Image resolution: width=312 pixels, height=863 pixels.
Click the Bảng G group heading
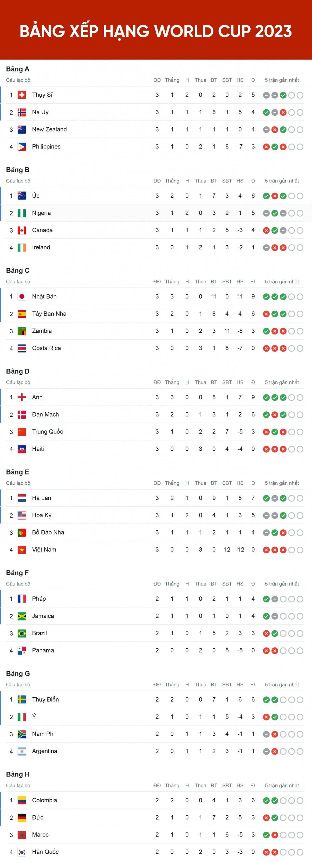point(18,673)
